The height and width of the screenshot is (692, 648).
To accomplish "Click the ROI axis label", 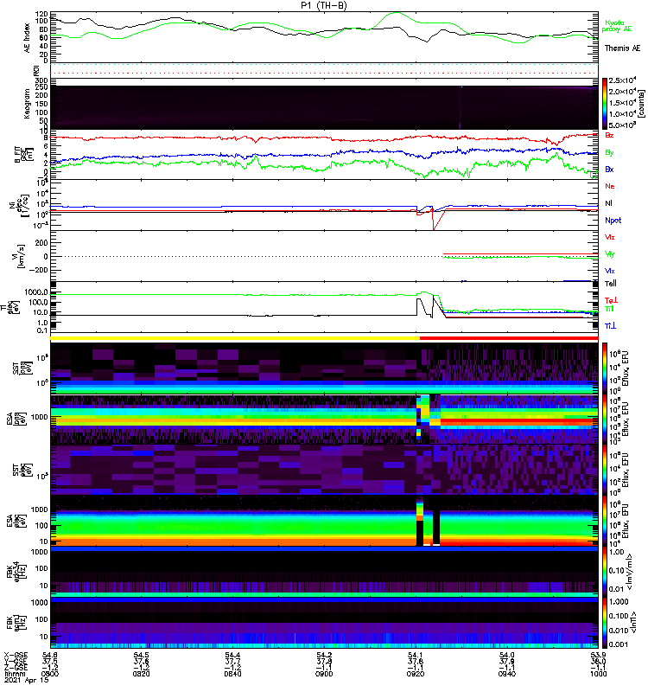I will (x=36, y=71).
